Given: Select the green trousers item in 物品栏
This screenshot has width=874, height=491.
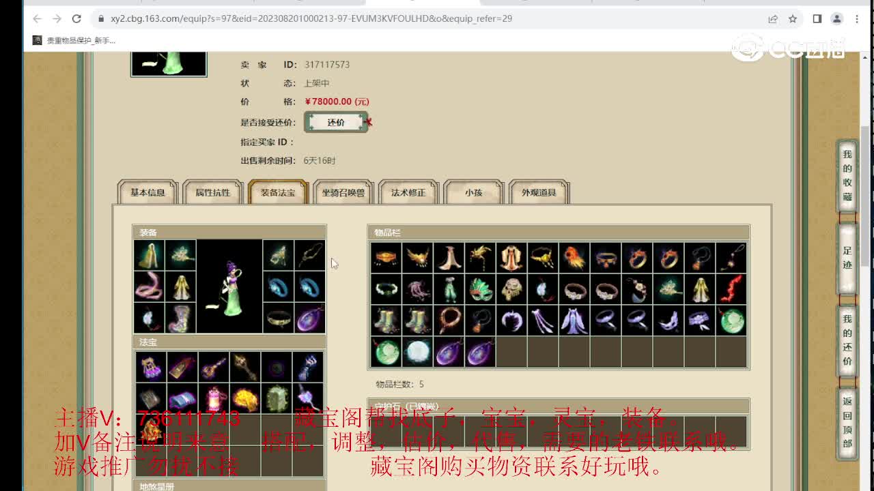Looking at the screenshot, I should [449, 290].
